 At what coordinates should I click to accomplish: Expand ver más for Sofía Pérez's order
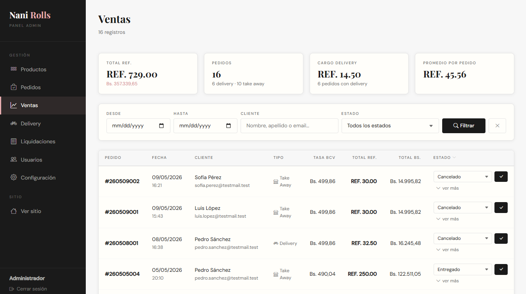(x=447, y=188)
